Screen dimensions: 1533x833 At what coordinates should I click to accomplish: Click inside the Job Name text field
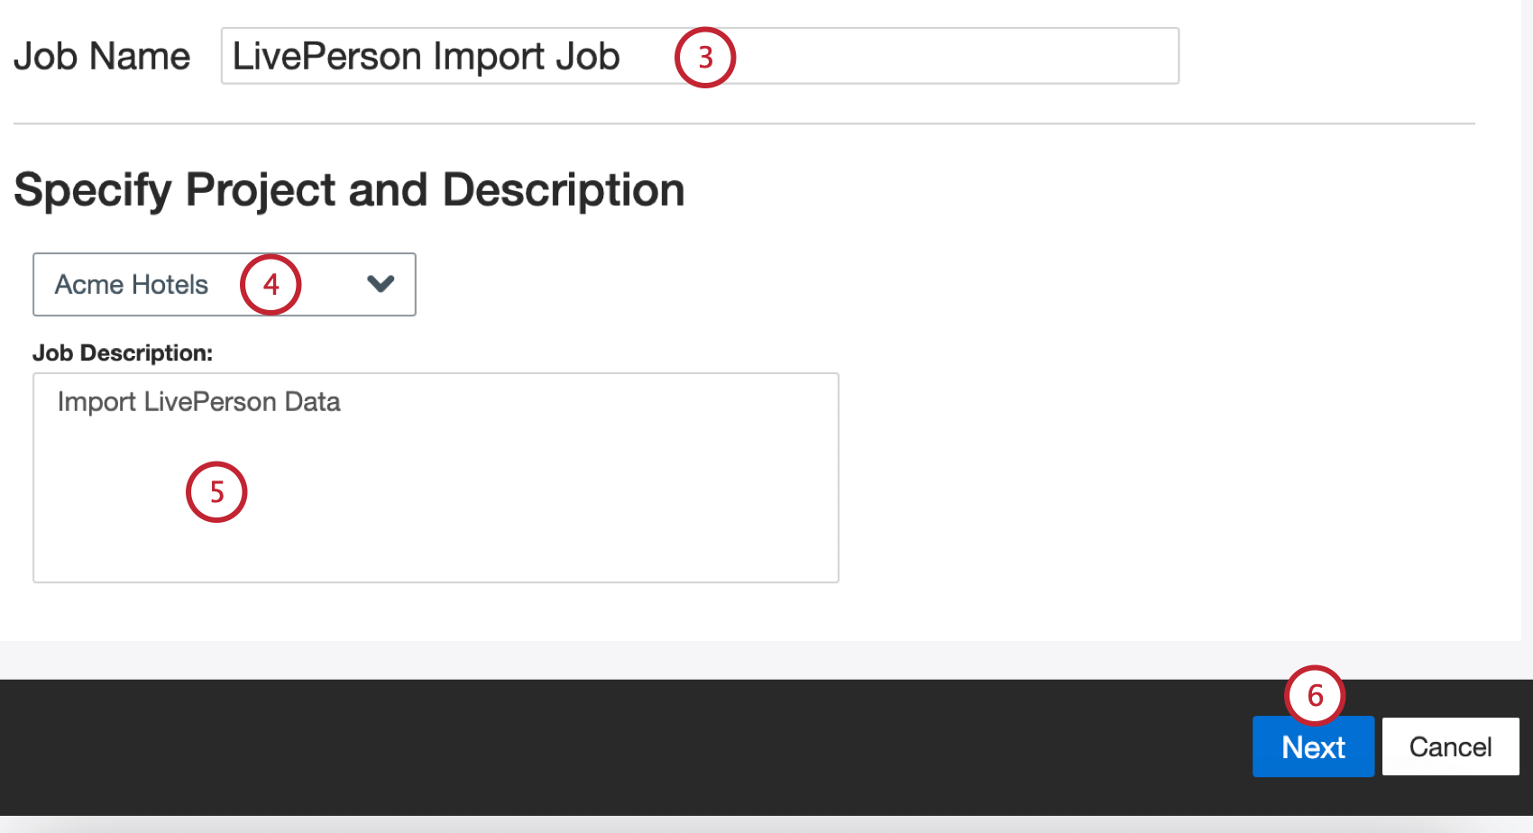tap(902, 56)
